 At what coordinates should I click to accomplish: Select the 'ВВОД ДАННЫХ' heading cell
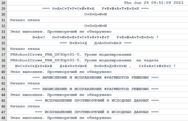[x=95, y=43]
